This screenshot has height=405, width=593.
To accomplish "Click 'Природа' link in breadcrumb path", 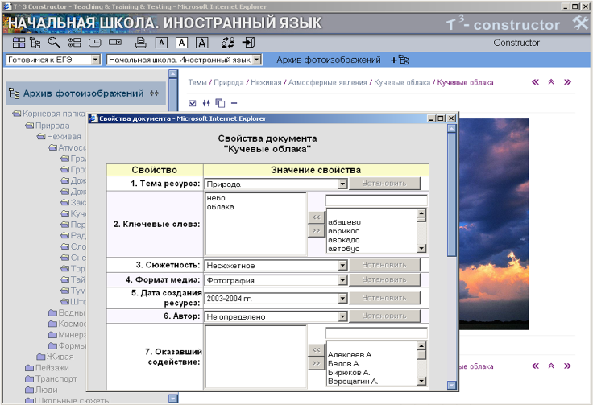I will click(x=229, y=82).
